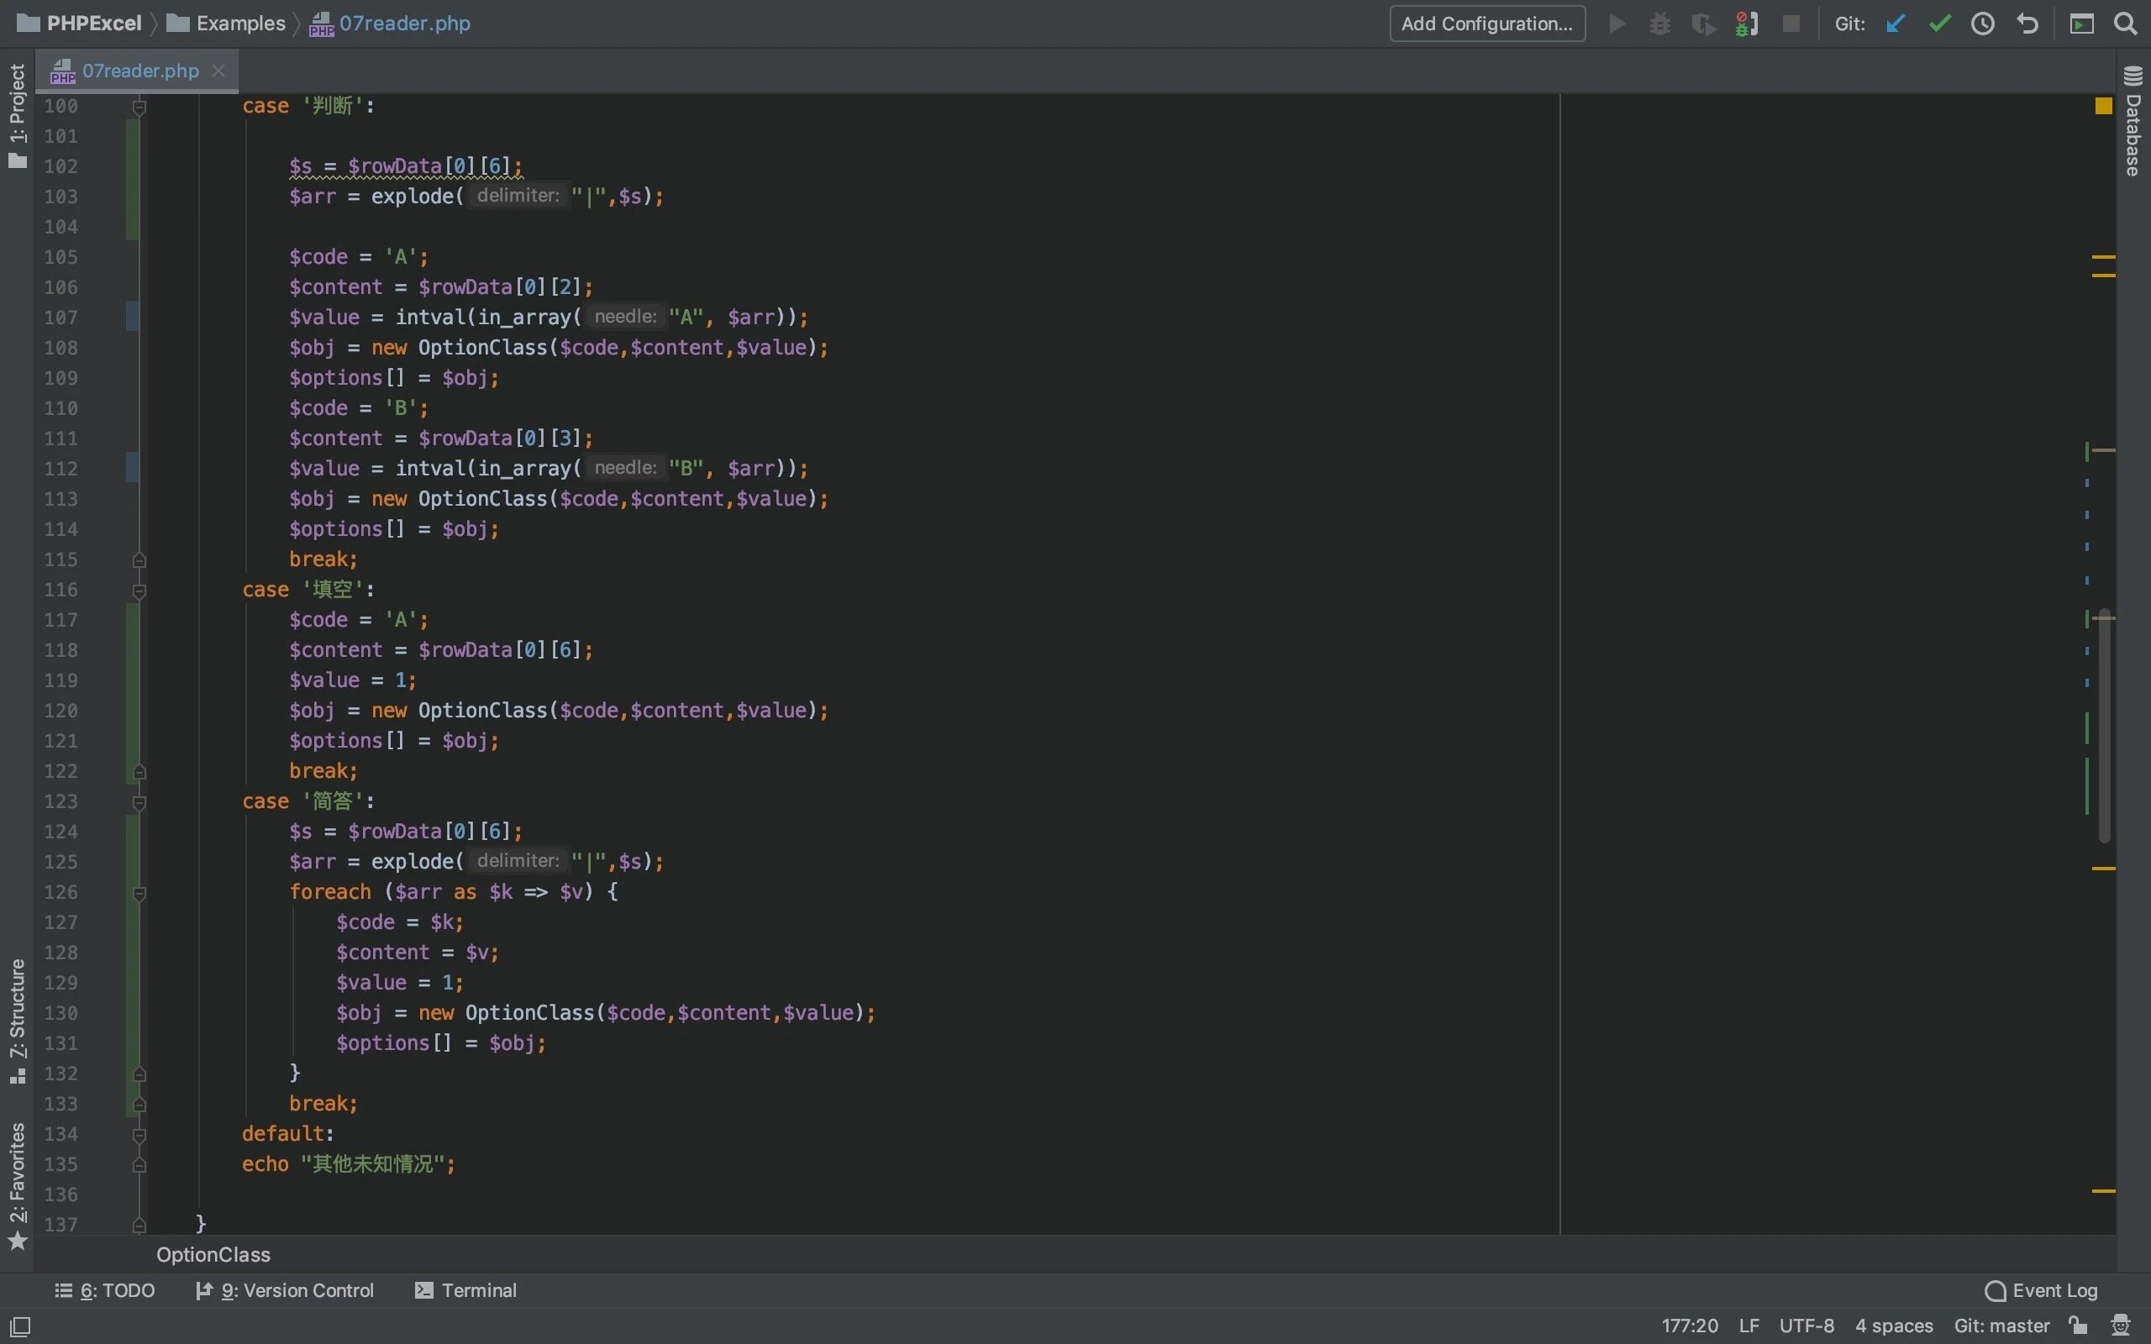Open Git history clock icon
2151x1344 pixels.
[1983, 24]
